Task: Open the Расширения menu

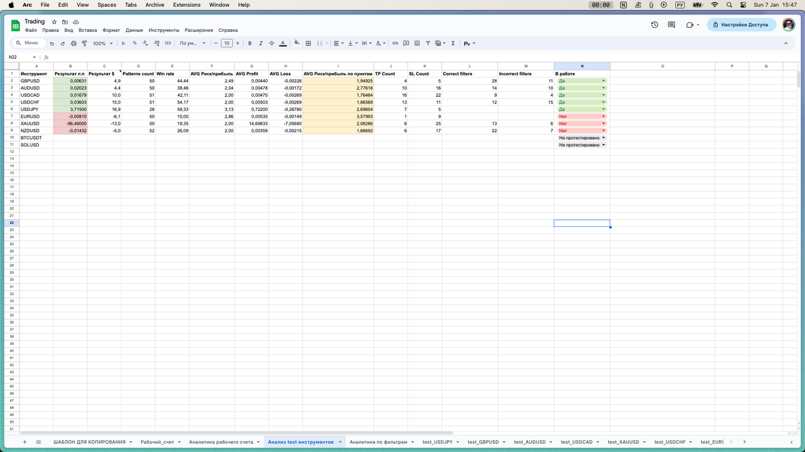Action: pos(198,30)
